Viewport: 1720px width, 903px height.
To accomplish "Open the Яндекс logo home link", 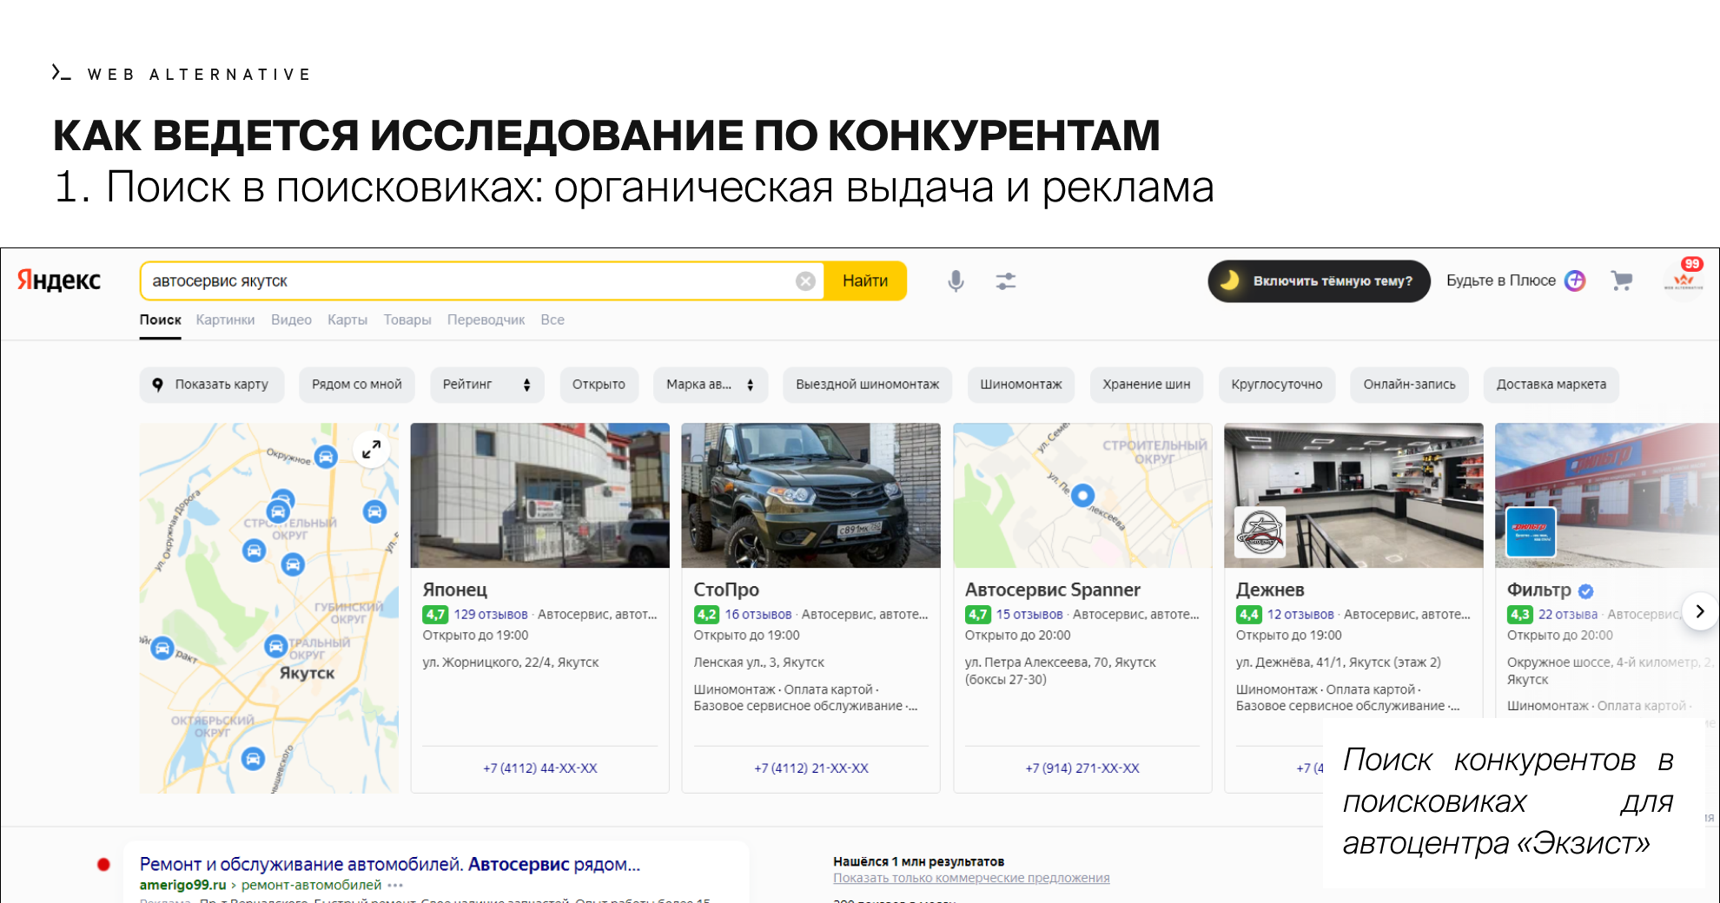I will pyautogui.click(x=59, y=280).
